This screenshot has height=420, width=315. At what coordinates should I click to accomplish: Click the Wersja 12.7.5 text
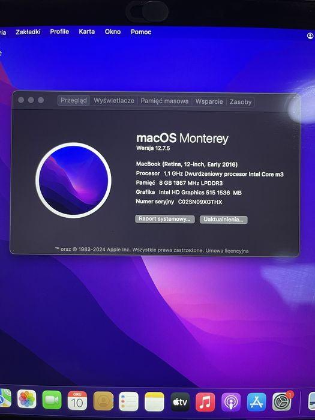(x=153, y=148)
